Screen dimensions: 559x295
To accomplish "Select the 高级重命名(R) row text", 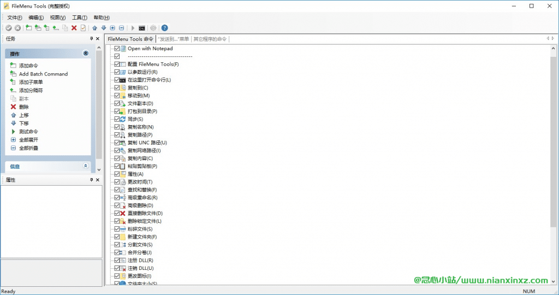I will click(142, 198).
